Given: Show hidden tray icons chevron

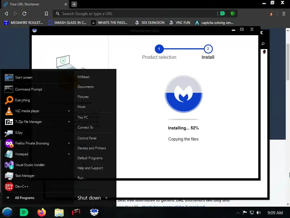Looking at the screenshot, I should (238, 213).
